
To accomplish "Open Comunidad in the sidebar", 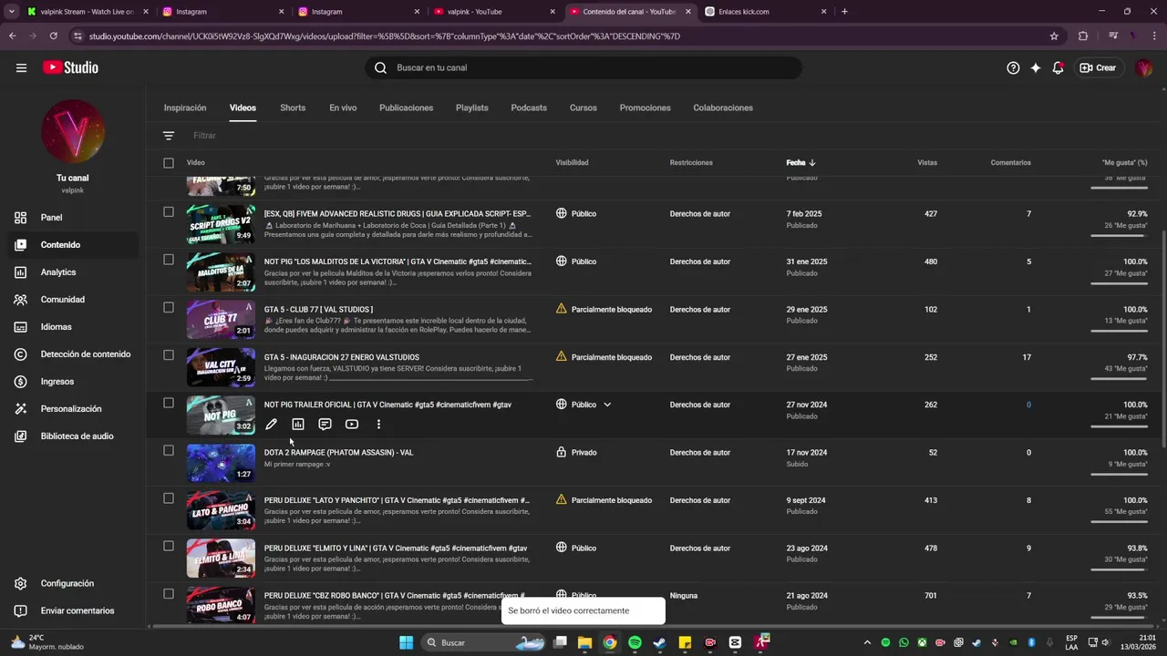I will click(x=73, y=300).
